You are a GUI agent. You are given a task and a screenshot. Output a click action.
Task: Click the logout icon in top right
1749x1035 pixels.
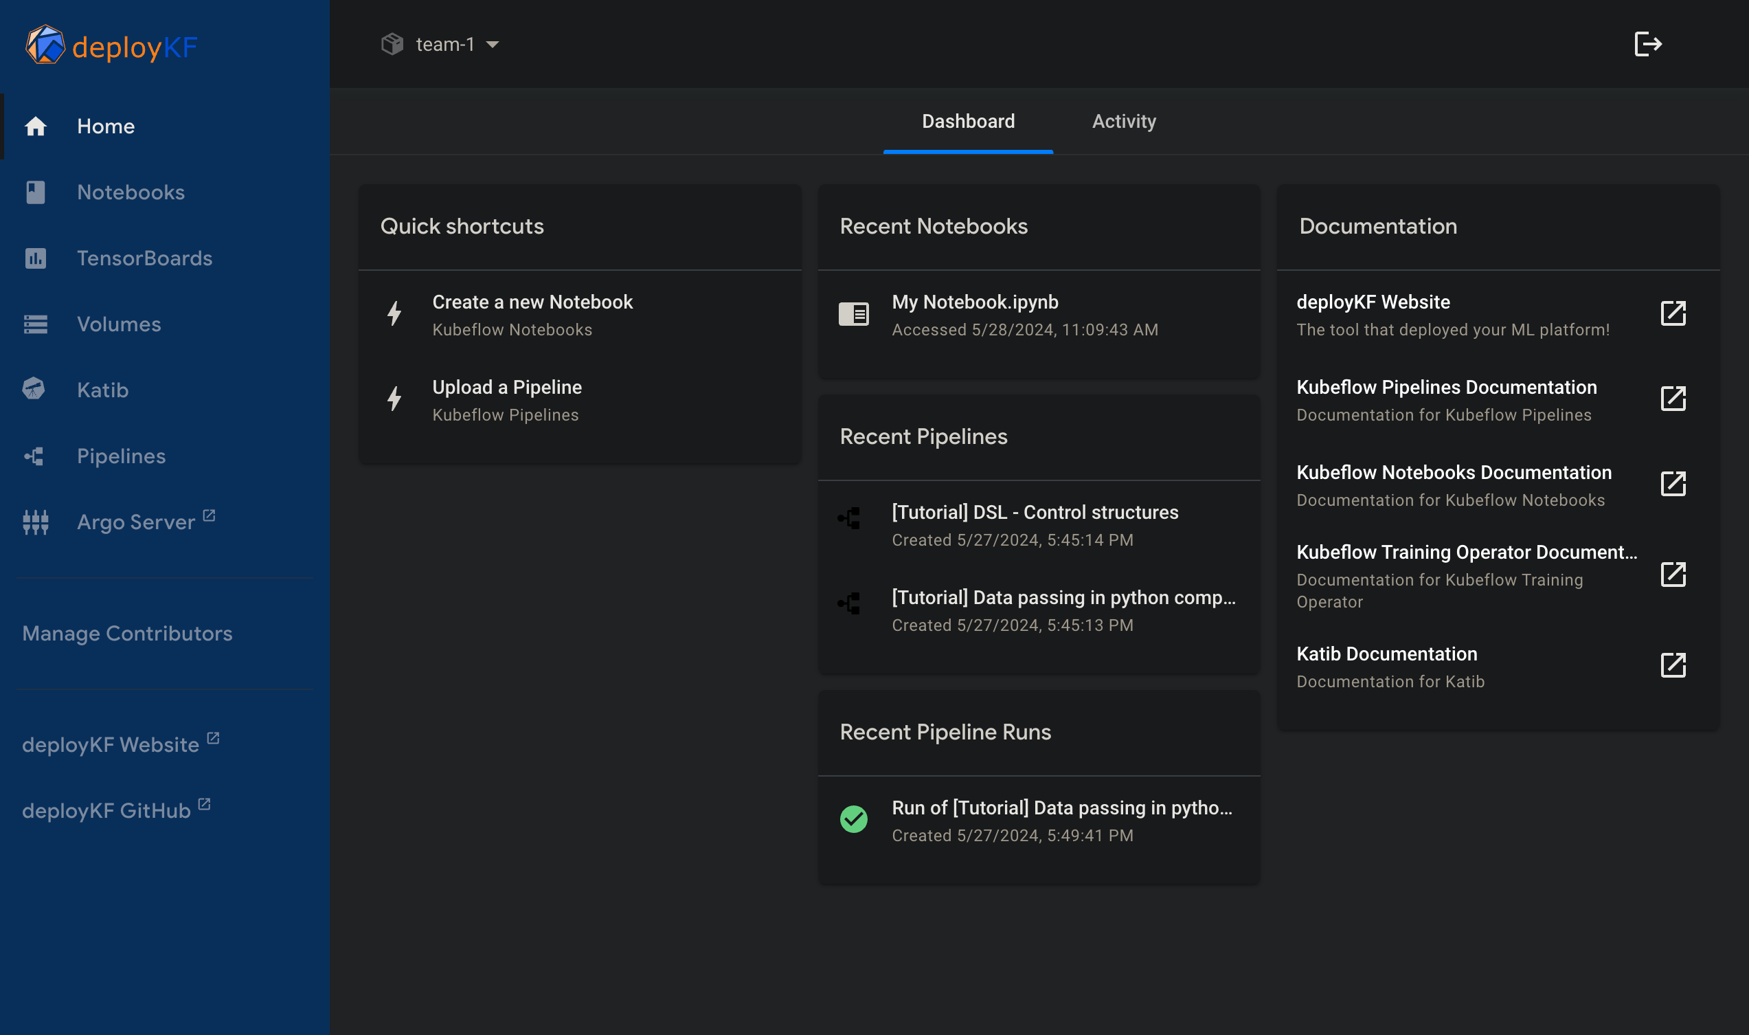1648,44
